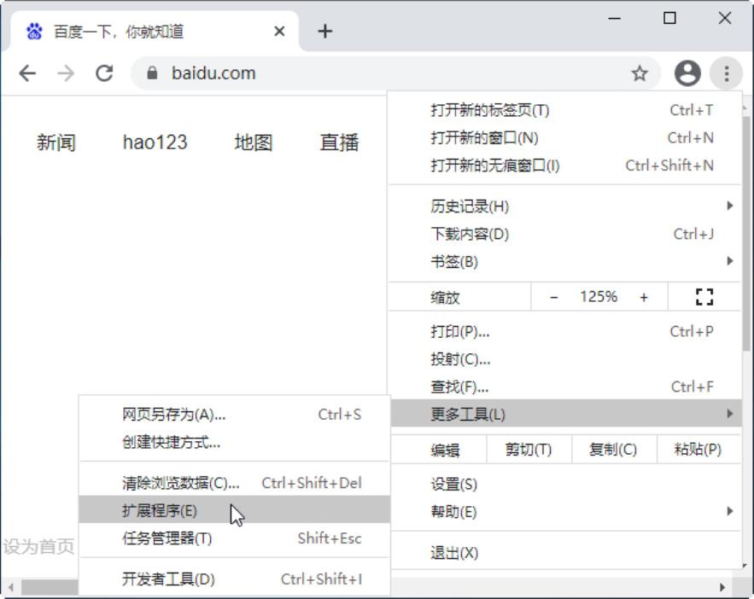Click the three-dot Chrome menu button
Screen dimensions: 754x599
[727, 73]
